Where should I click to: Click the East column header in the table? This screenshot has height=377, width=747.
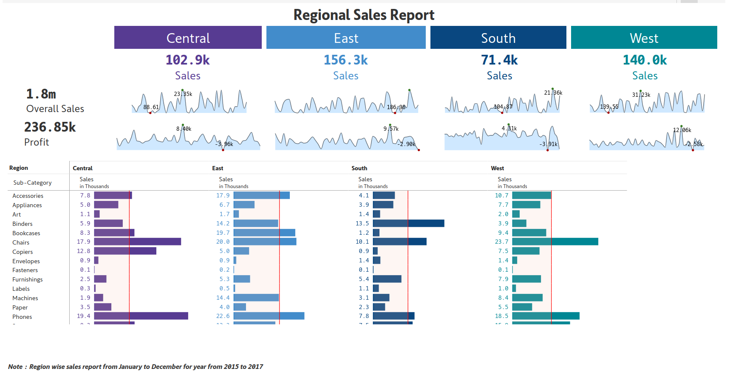(x=218, y=169)
